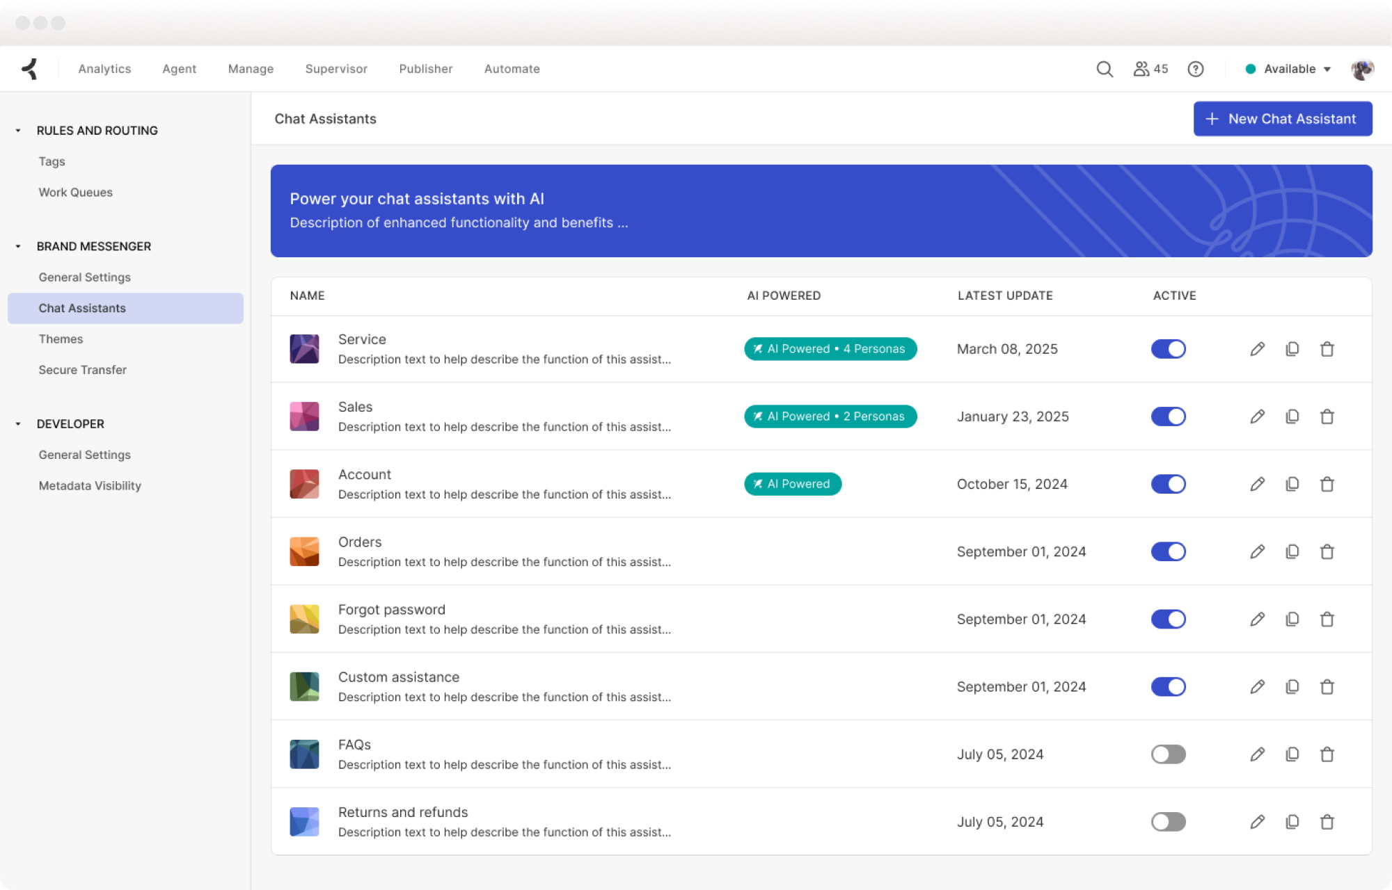Delete the Account assistant
This screenshot has width=1392, height=890.
pyautogui.click(x=1327, y=484)
